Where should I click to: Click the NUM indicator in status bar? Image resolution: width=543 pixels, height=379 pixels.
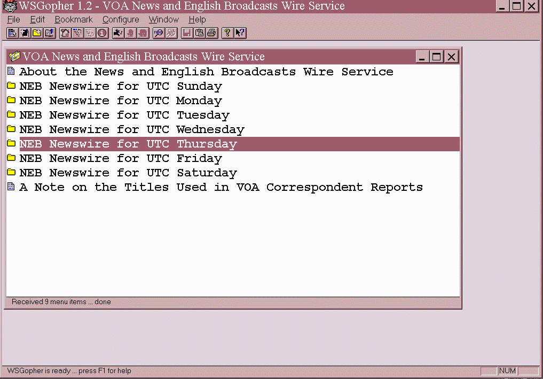(x=507, y=370)
